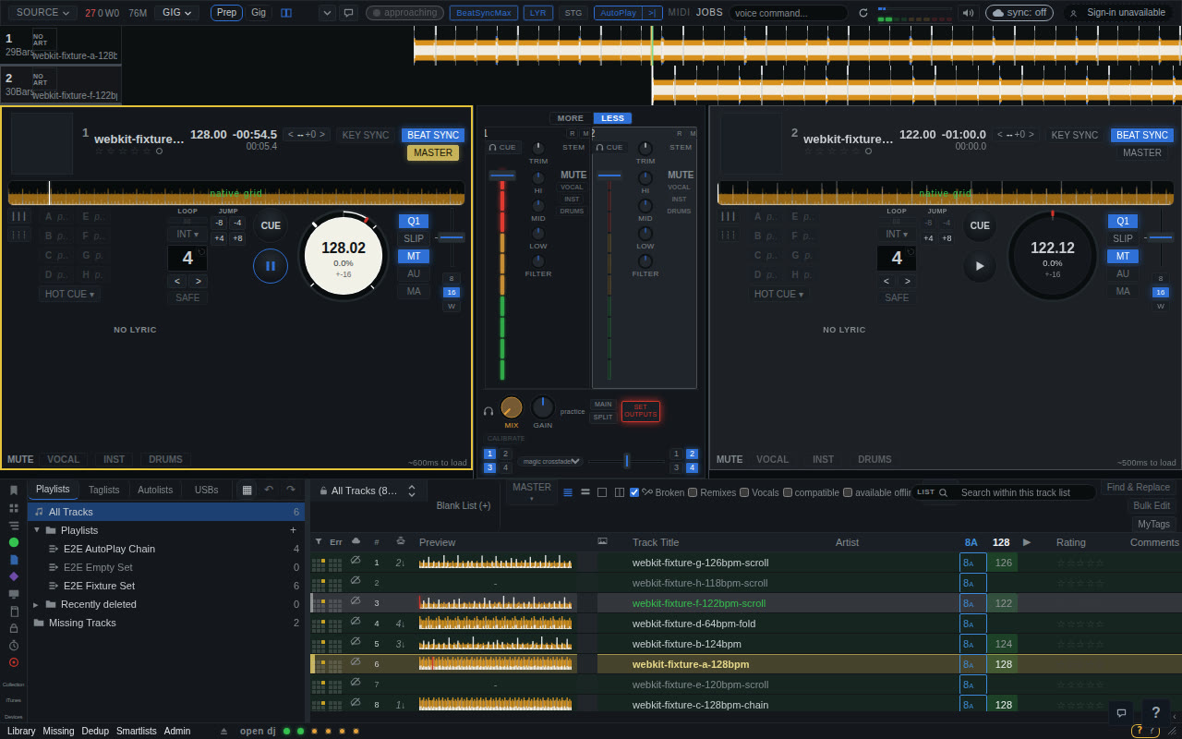Viewport: 1182px width, 739px height.
Task: Open the Smartlists tab in bottom bar
Action: (137, 731)
